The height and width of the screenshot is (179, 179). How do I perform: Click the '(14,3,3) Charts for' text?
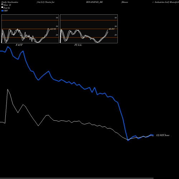click(x=45, y=2)
